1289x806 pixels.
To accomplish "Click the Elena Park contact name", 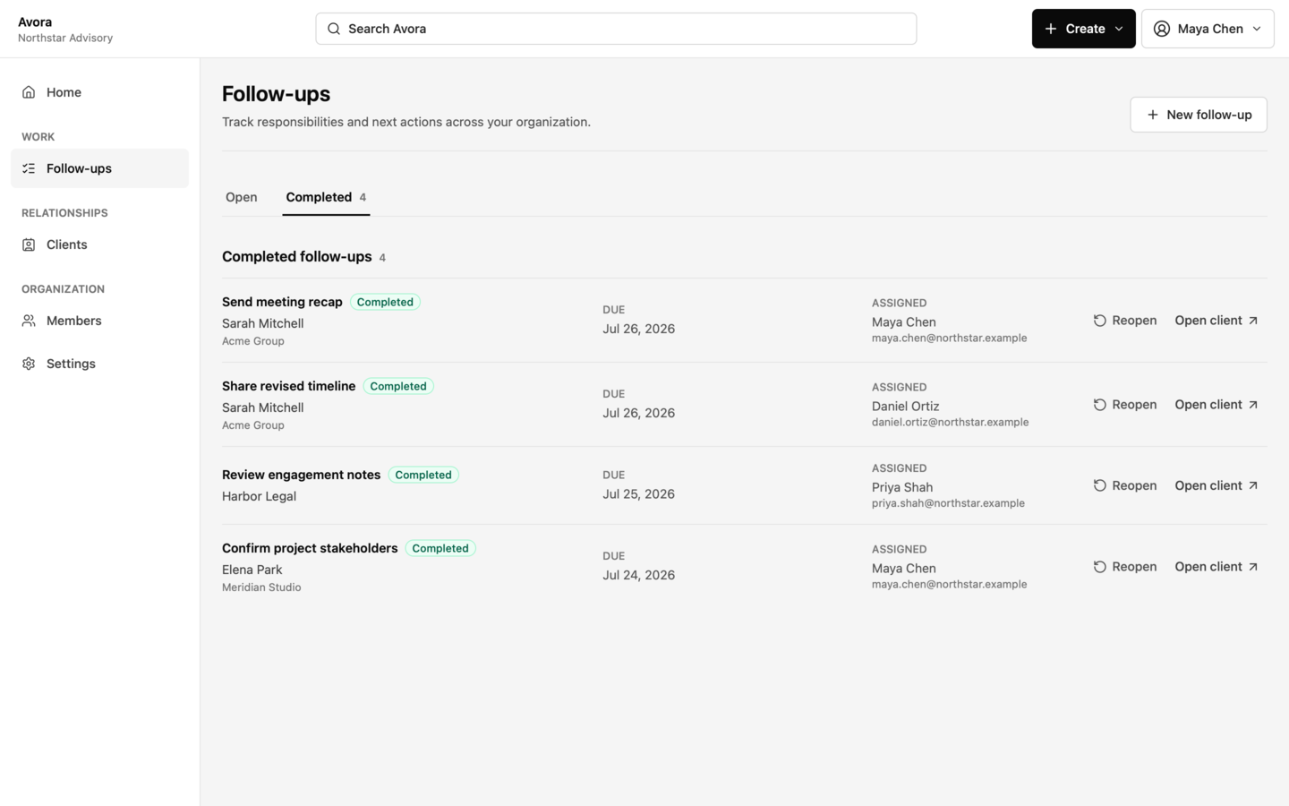I will [x=252, y=570].
